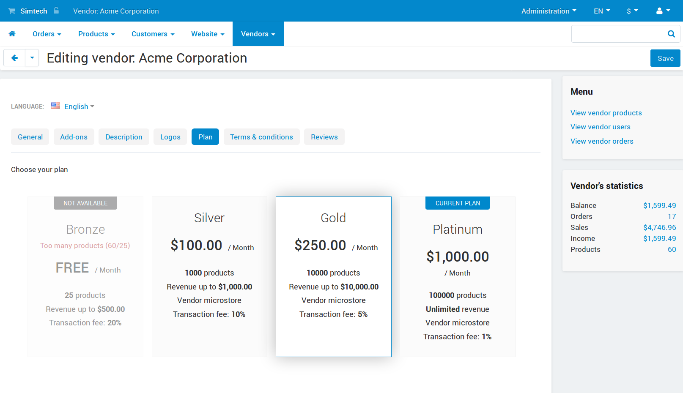Open View vendor orders link
This screenshot has width=683, height=393.
pos(602,141)
